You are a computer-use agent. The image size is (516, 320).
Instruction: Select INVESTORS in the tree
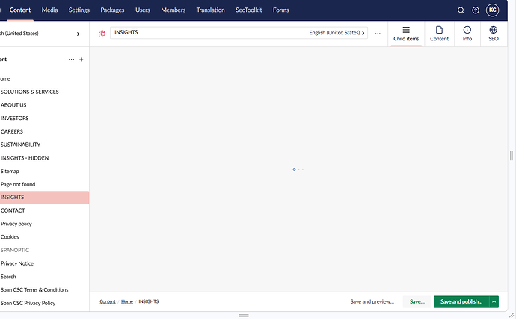coord(14,118)
